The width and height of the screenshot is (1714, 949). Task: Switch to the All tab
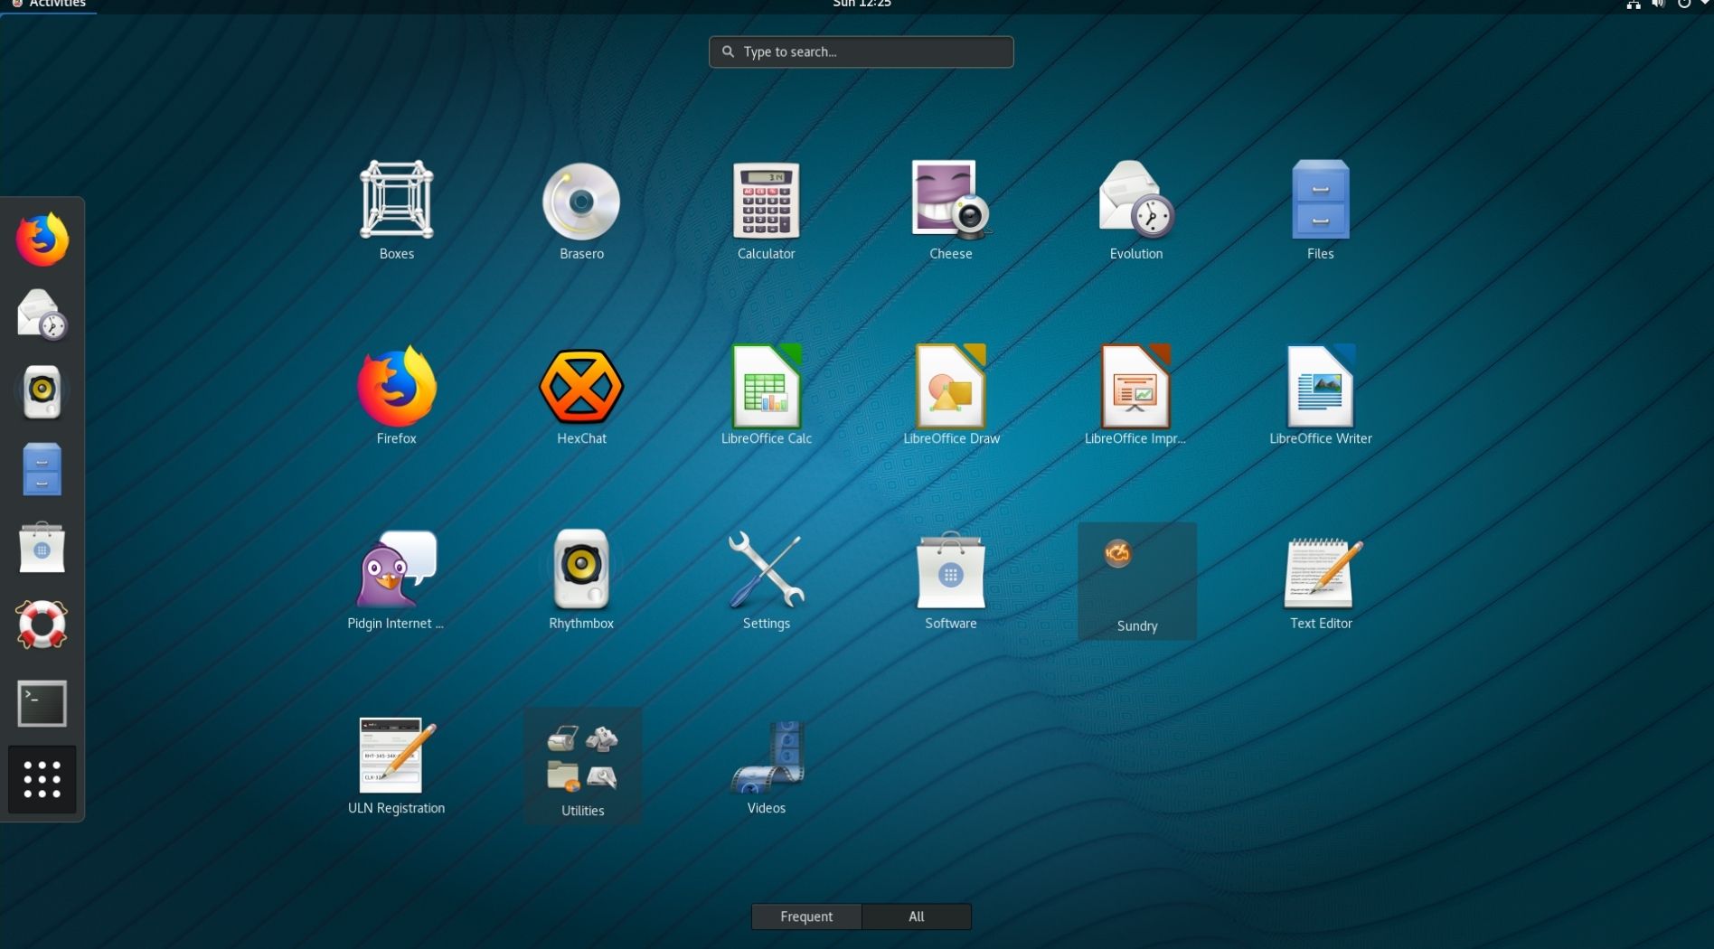[917, 916]
